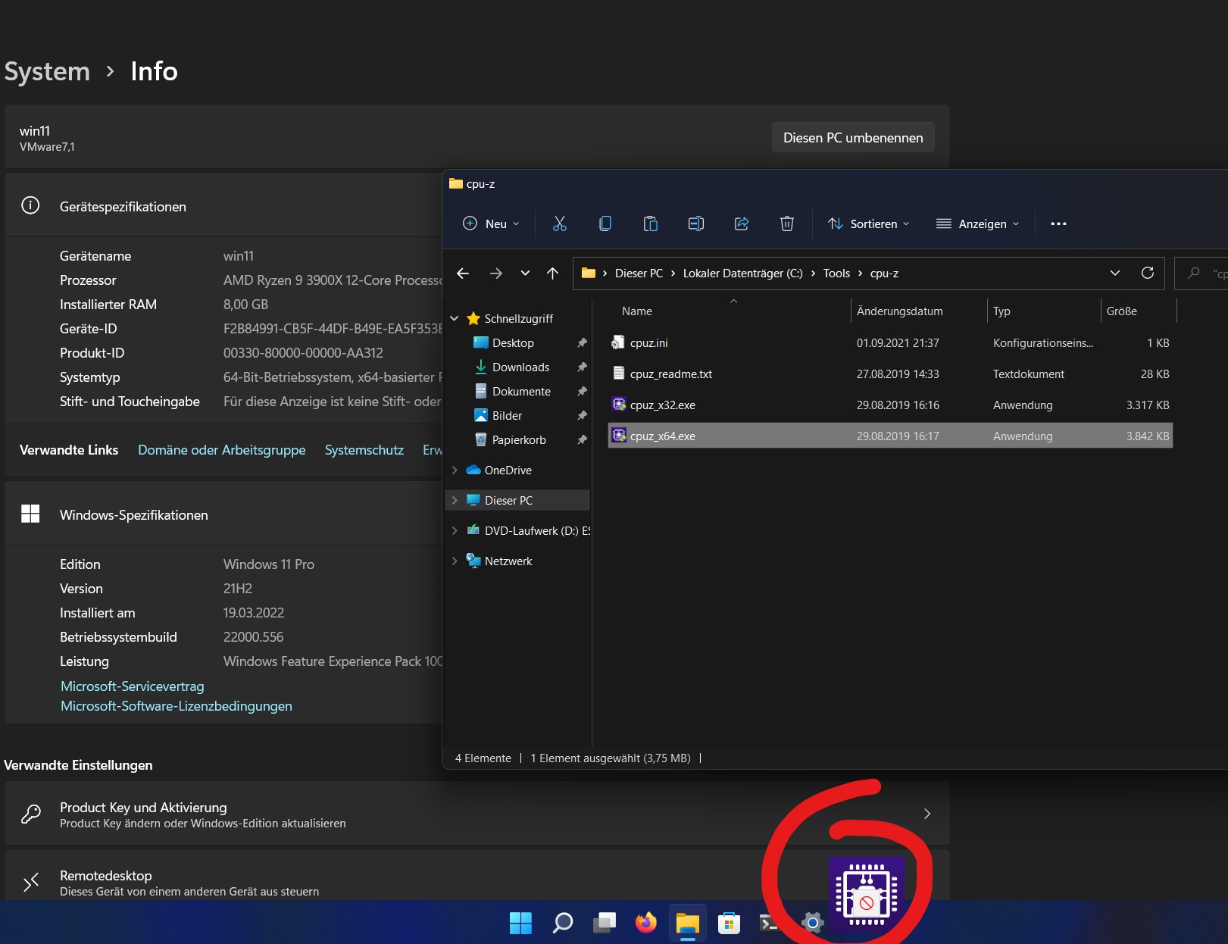Image resolution: width=1228 pixels, height=944 pixels.
Task: Expand the OneDrive tree item
Action: [455, 470]
